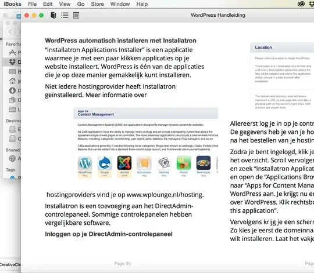Click the Shared header in Finder sidebar
This screenshot has width=314, height=273.
coord(13,150)
